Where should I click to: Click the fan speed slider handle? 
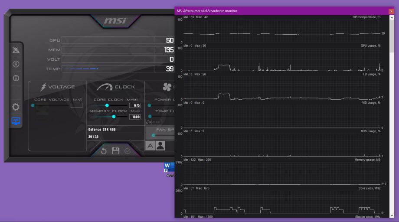click(x=154, y=135)
